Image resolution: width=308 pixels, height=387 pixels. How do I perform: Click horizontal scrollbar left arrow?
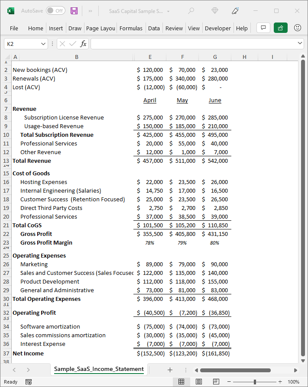pos(196,370)
